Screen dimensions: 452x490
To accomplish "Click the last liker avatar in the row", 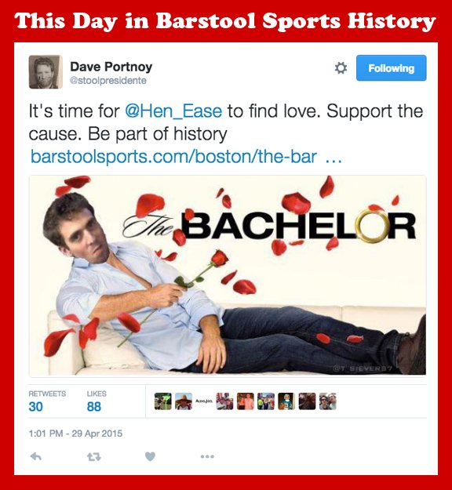I will [328, 401].
